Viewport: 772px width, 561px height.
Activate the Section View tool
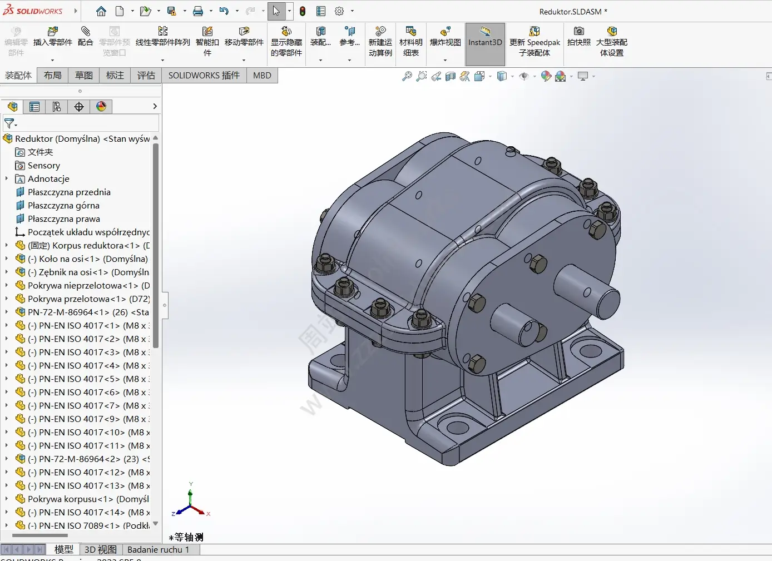[x=449, y=76]
